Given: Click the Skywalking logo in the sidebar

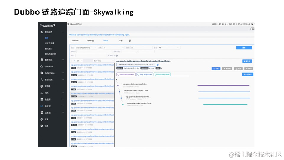Looking at the screenshot, I should coord(47,25).
